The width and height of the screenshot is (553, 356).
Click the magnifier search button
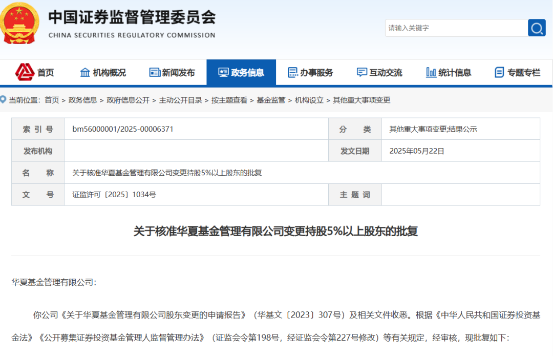click(x=537, y=28)
